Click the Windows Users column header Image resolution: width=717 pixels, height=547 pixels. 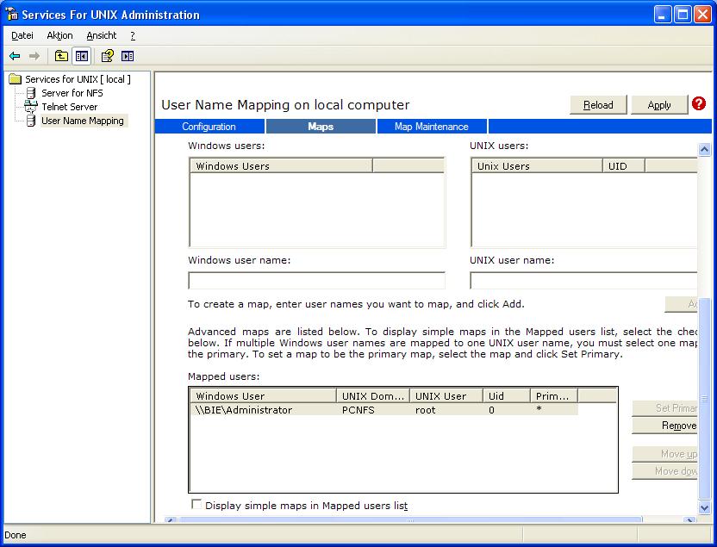(281, 166)
